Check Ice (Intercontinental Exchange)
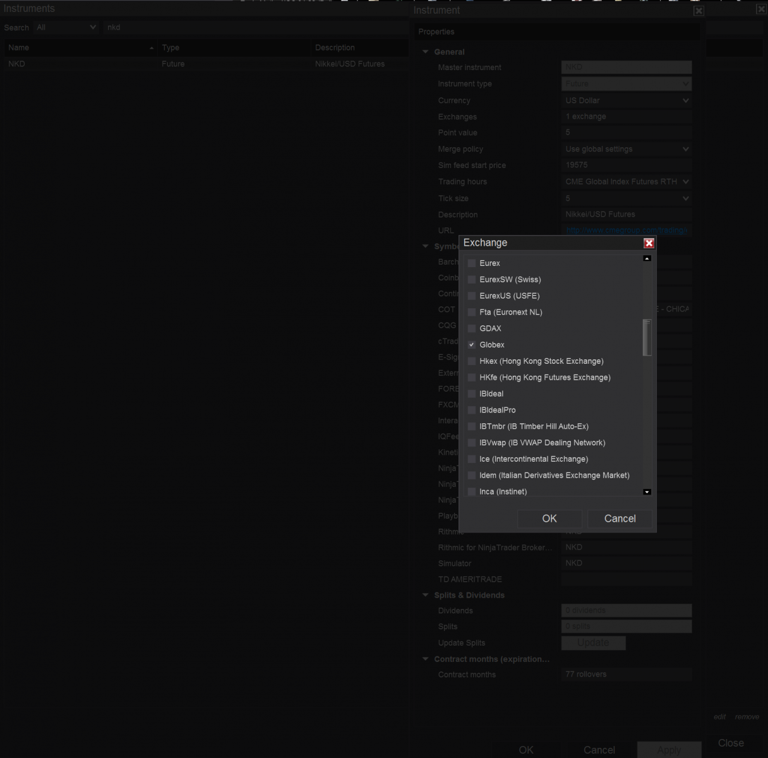The height and width of the screenshot is (758, 768). click(472, 459)
